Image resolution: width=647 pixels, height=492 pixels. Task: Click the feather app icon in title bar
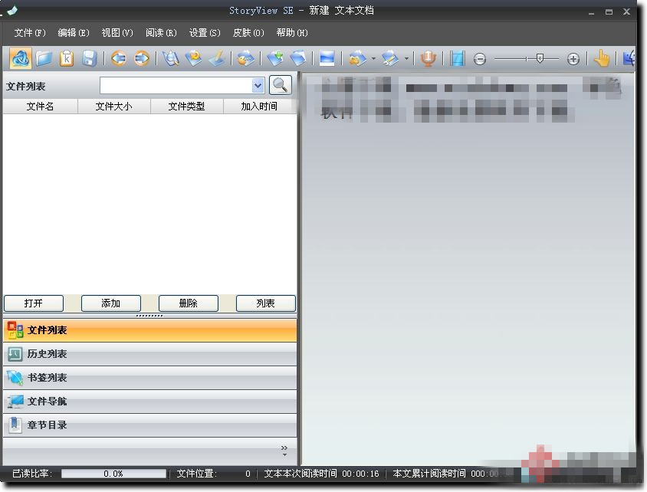(12, 10)
